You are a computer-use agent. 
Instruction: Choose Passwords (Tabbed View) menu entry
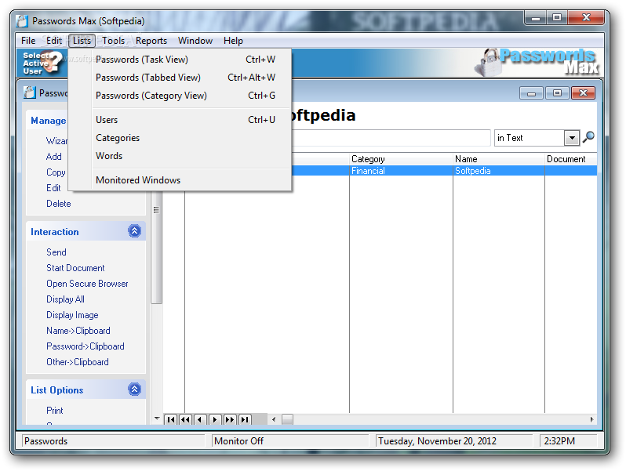pos(180,78)
